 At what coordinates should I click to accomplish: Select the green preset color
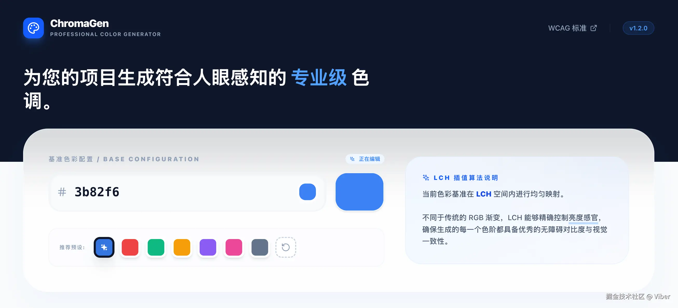pyautogui.click(x=156, y=247)
